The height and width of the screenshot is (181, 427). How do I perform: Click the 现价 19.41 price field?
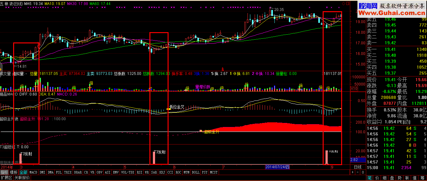point(381,80)
